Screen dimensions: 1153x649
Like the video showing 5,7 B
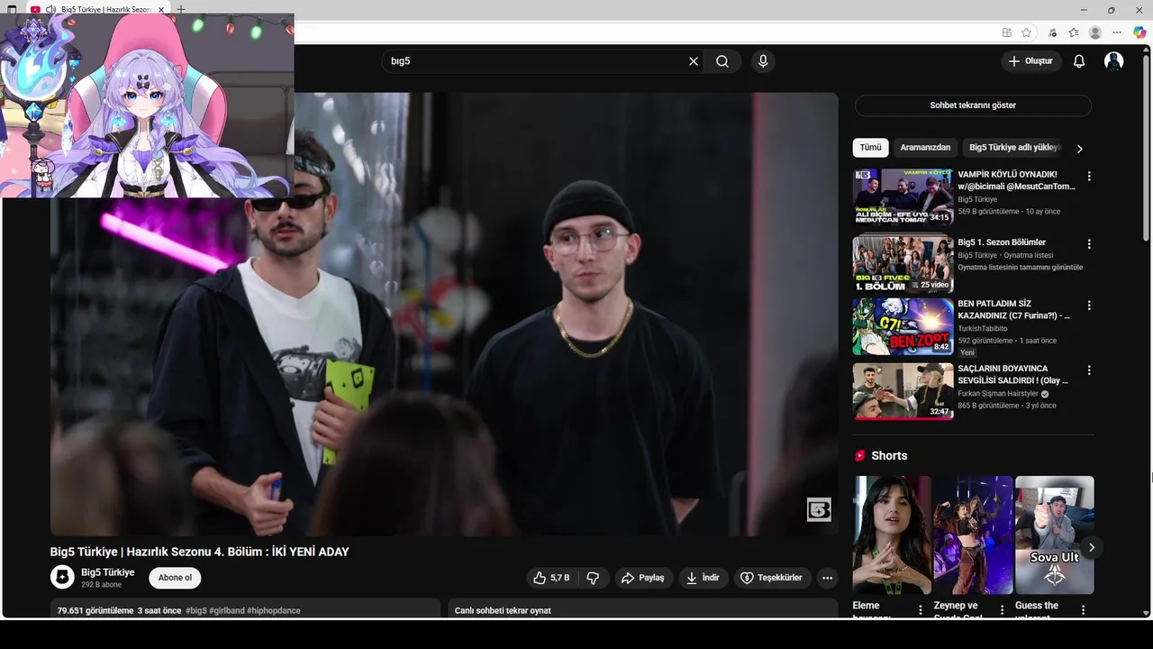pos(551,578)
